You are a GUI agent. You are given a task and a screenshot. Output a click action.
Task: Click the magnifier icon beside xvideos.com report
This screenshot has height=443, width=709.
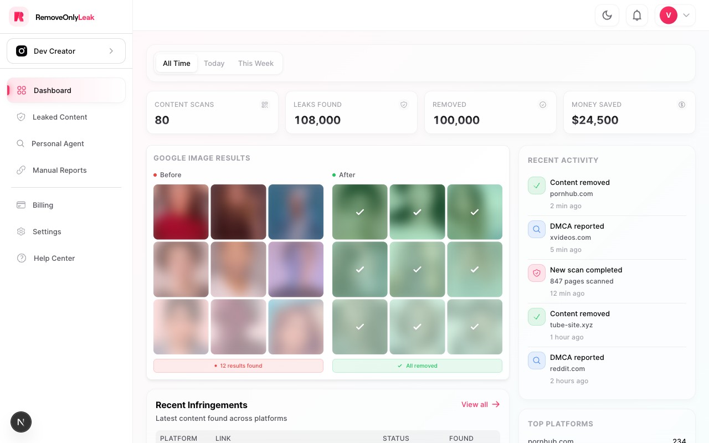click(x=537, y=229)
